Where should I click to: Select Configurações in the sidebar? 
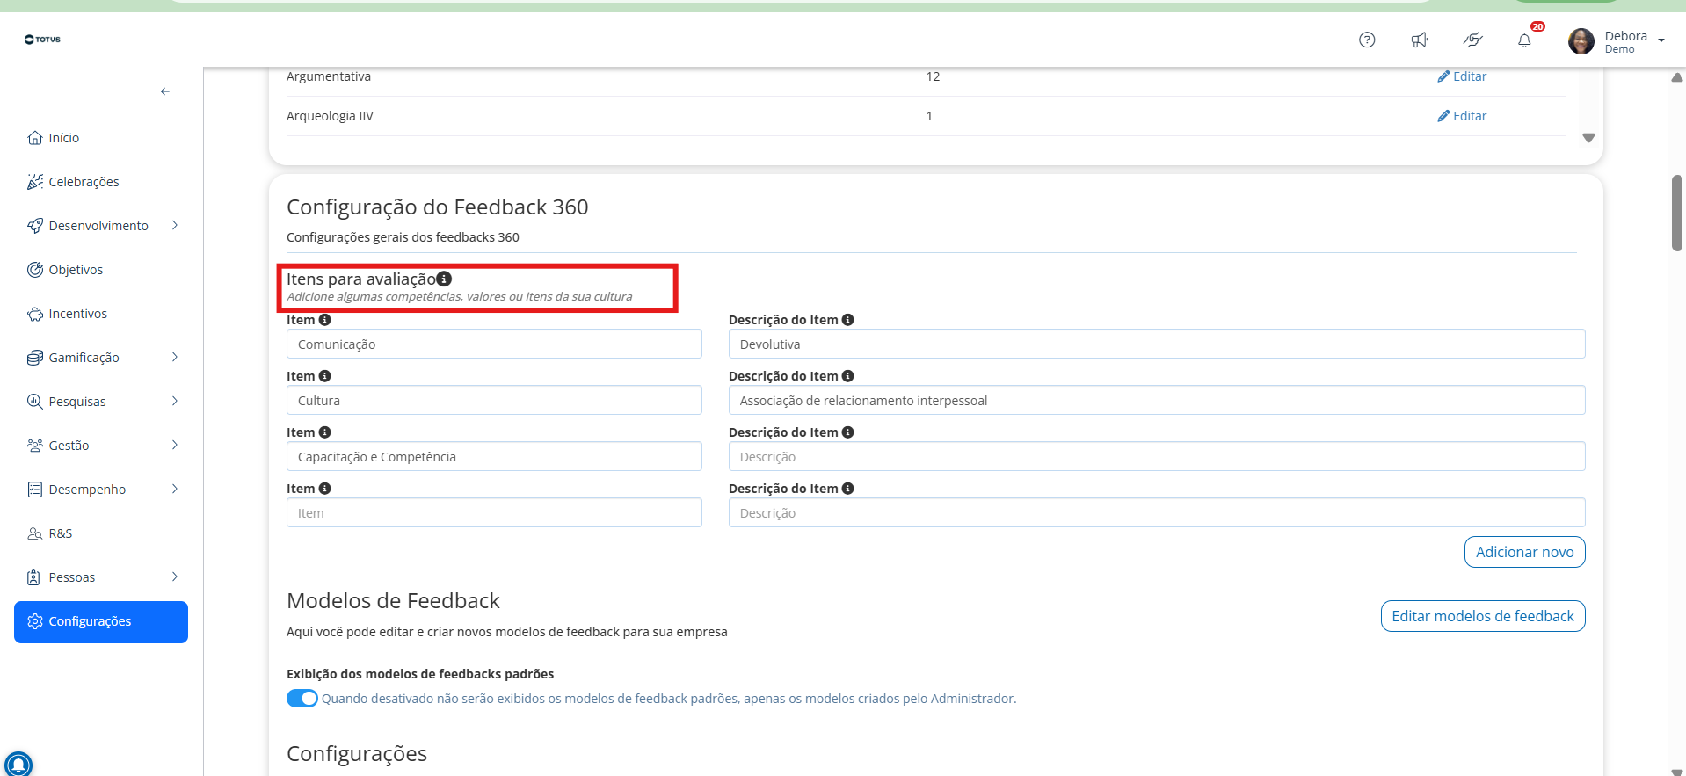tap(101, 622)
